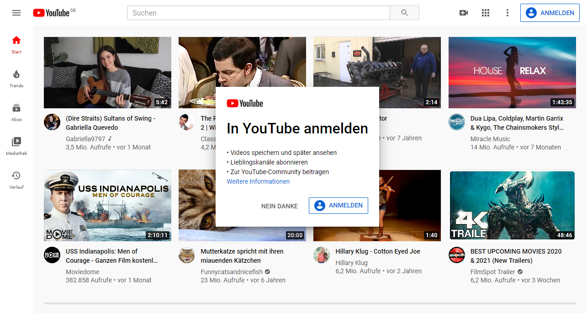Open title USS Indianapolis: Men of Courage
Screen dimensions: 587x313
click(x=112, y=256)
